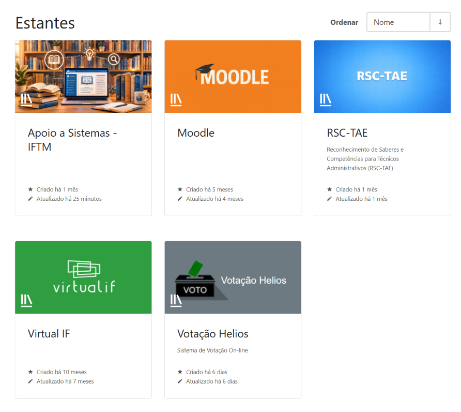Click pencil icon beside 'Atualizado há 4 meses'
The height and width of the screenshot is (412, 461).
(x=180, y=199)
